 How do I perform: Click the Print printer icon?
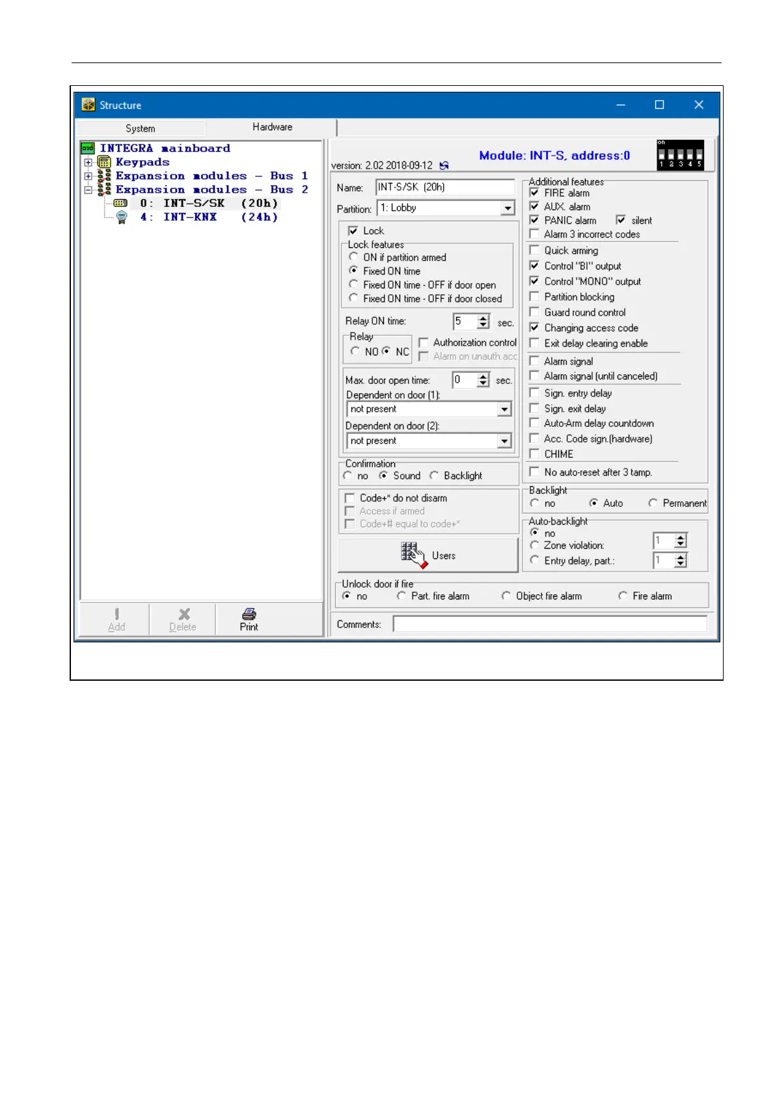(249, 614)
